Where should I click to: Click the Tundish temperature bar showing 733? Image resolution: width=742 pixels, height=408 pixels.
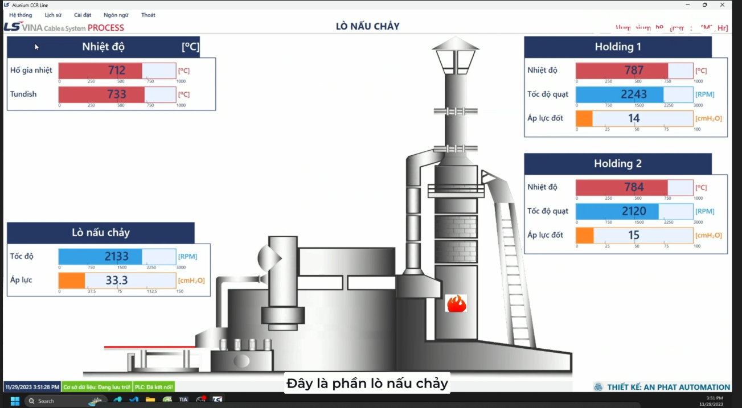(117, 94)
